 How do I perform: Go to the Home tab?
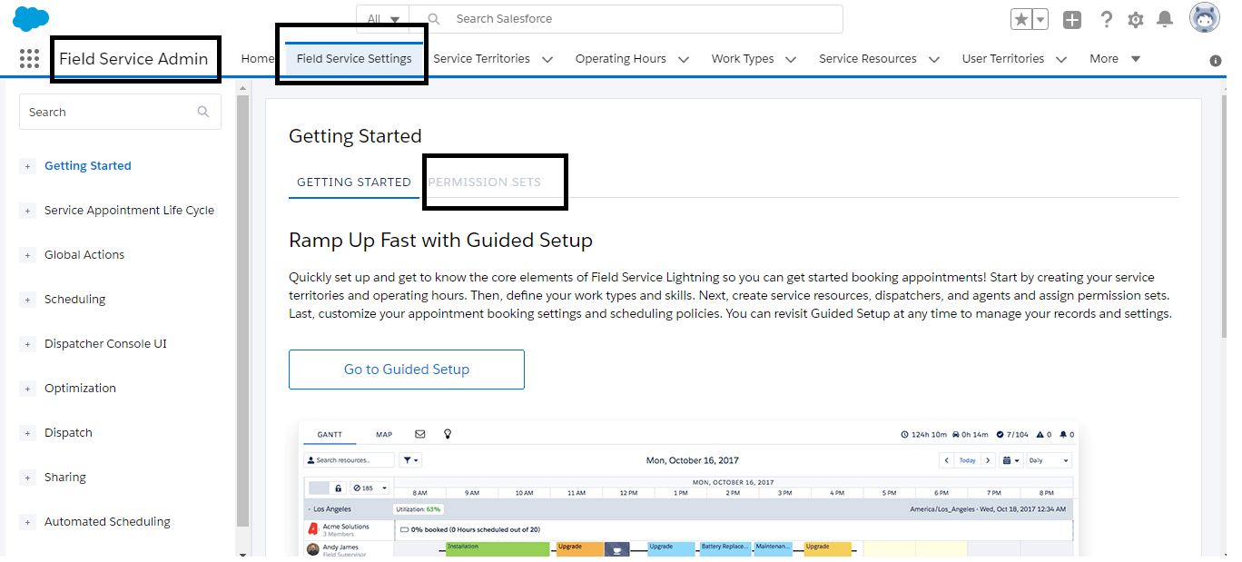257,58
